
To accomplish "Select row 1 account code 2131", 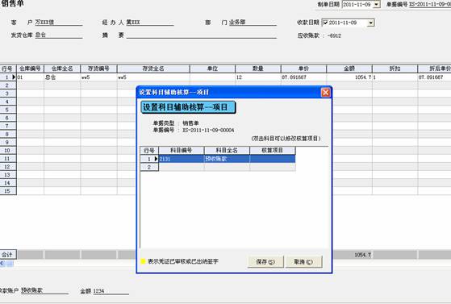I will point(182,159).
